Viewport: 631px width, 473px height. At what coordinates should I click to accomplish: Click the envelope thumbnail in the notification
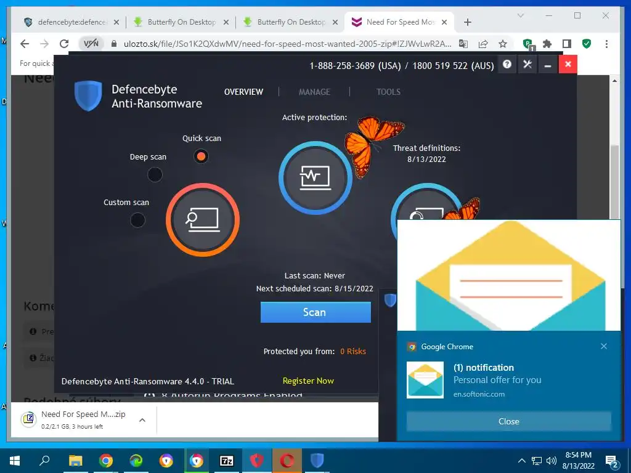pos(425,379)
